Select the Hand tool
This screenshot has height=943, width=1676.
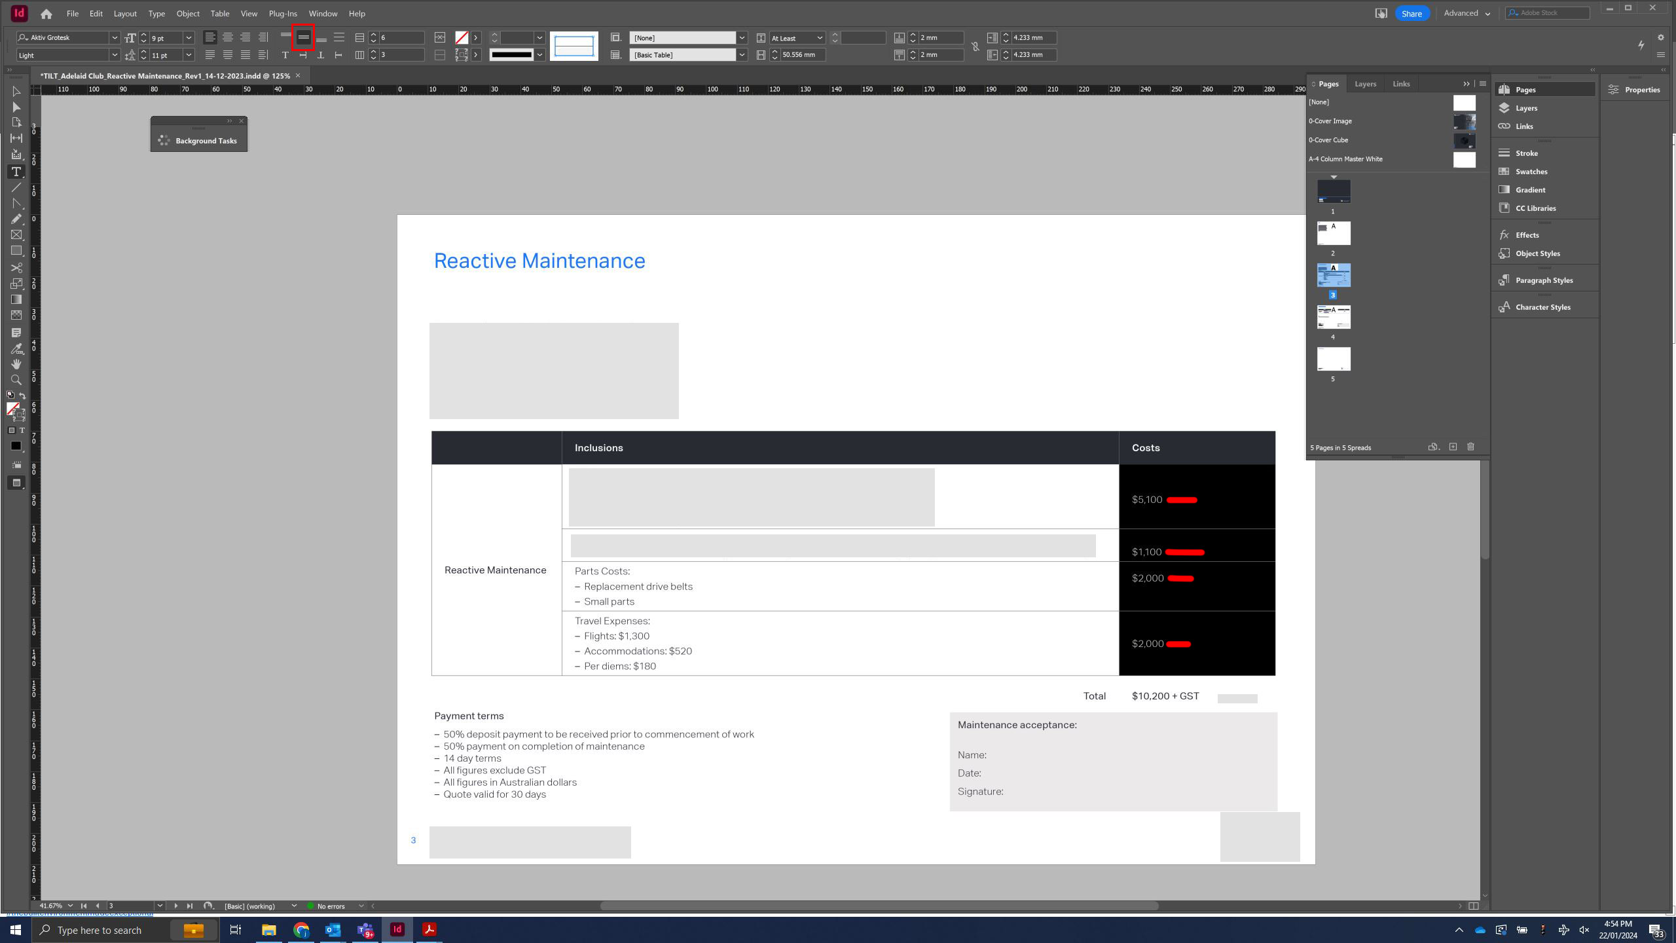(x=16, y=364)
